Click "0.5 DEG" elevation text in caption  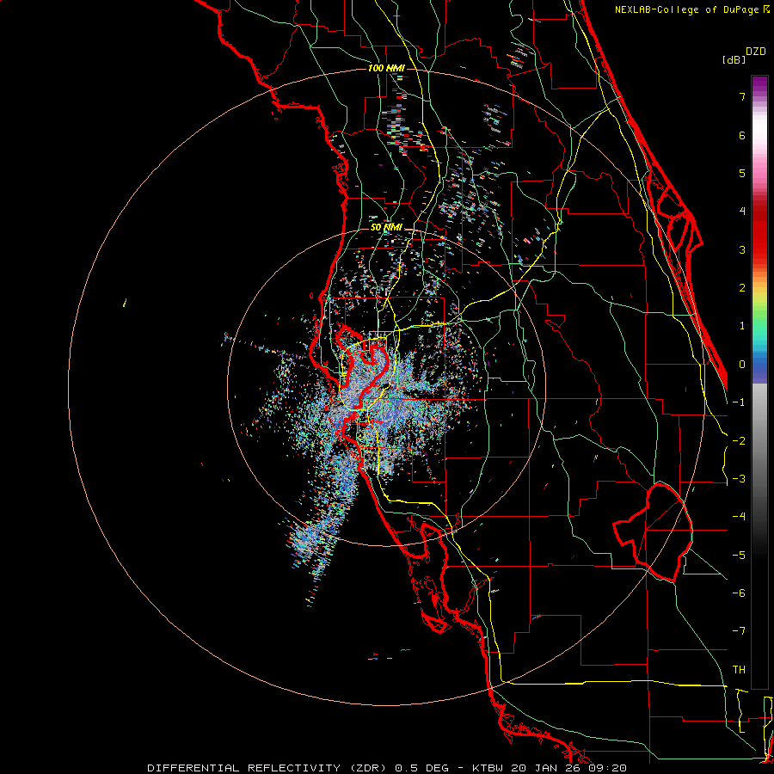click(422, 768)
